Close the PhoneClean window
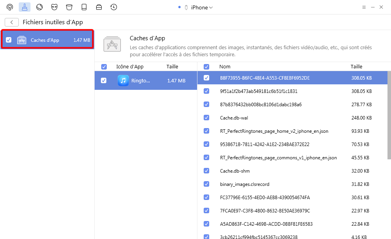This screenshot has height=239, width=391. pyautogui.click(x=381, y=7)
